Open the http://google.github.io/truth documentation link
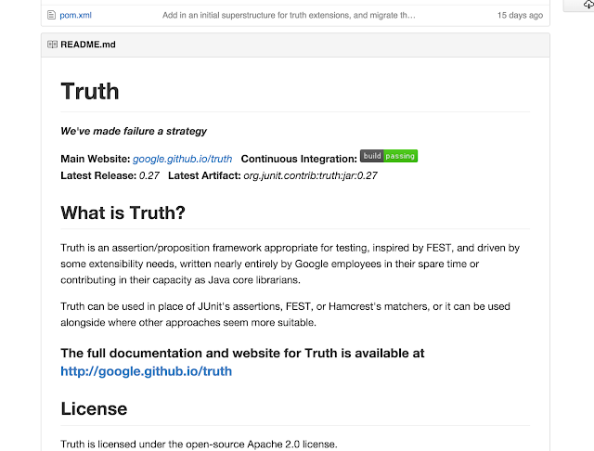Viewport: 594px width, 451px height. point(147,371)
